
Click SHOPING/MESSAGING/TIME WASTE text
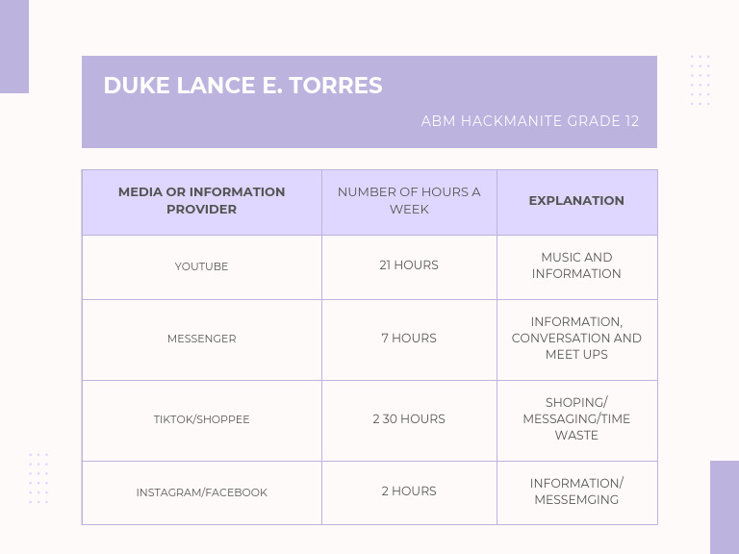point(576,418)
